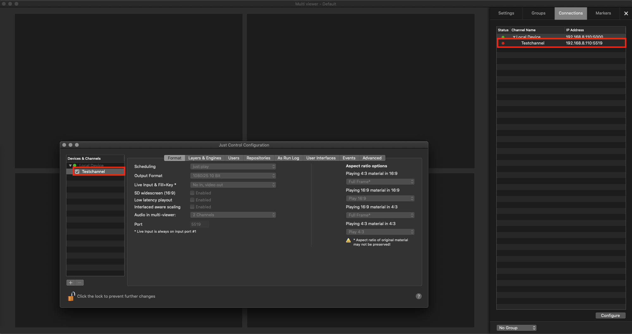This screenshot has width=632, height=334.
Task: Select the Format tab
Action: tap(175, 158)
